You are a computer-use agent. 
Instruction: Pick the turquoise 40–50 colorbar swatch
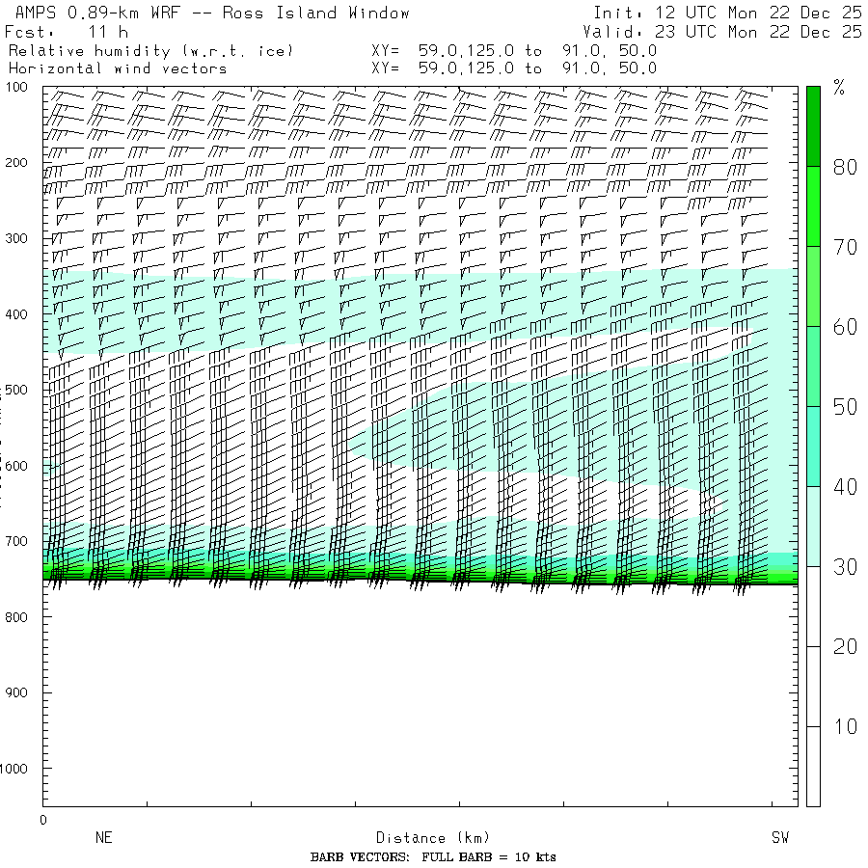[813, 447]
